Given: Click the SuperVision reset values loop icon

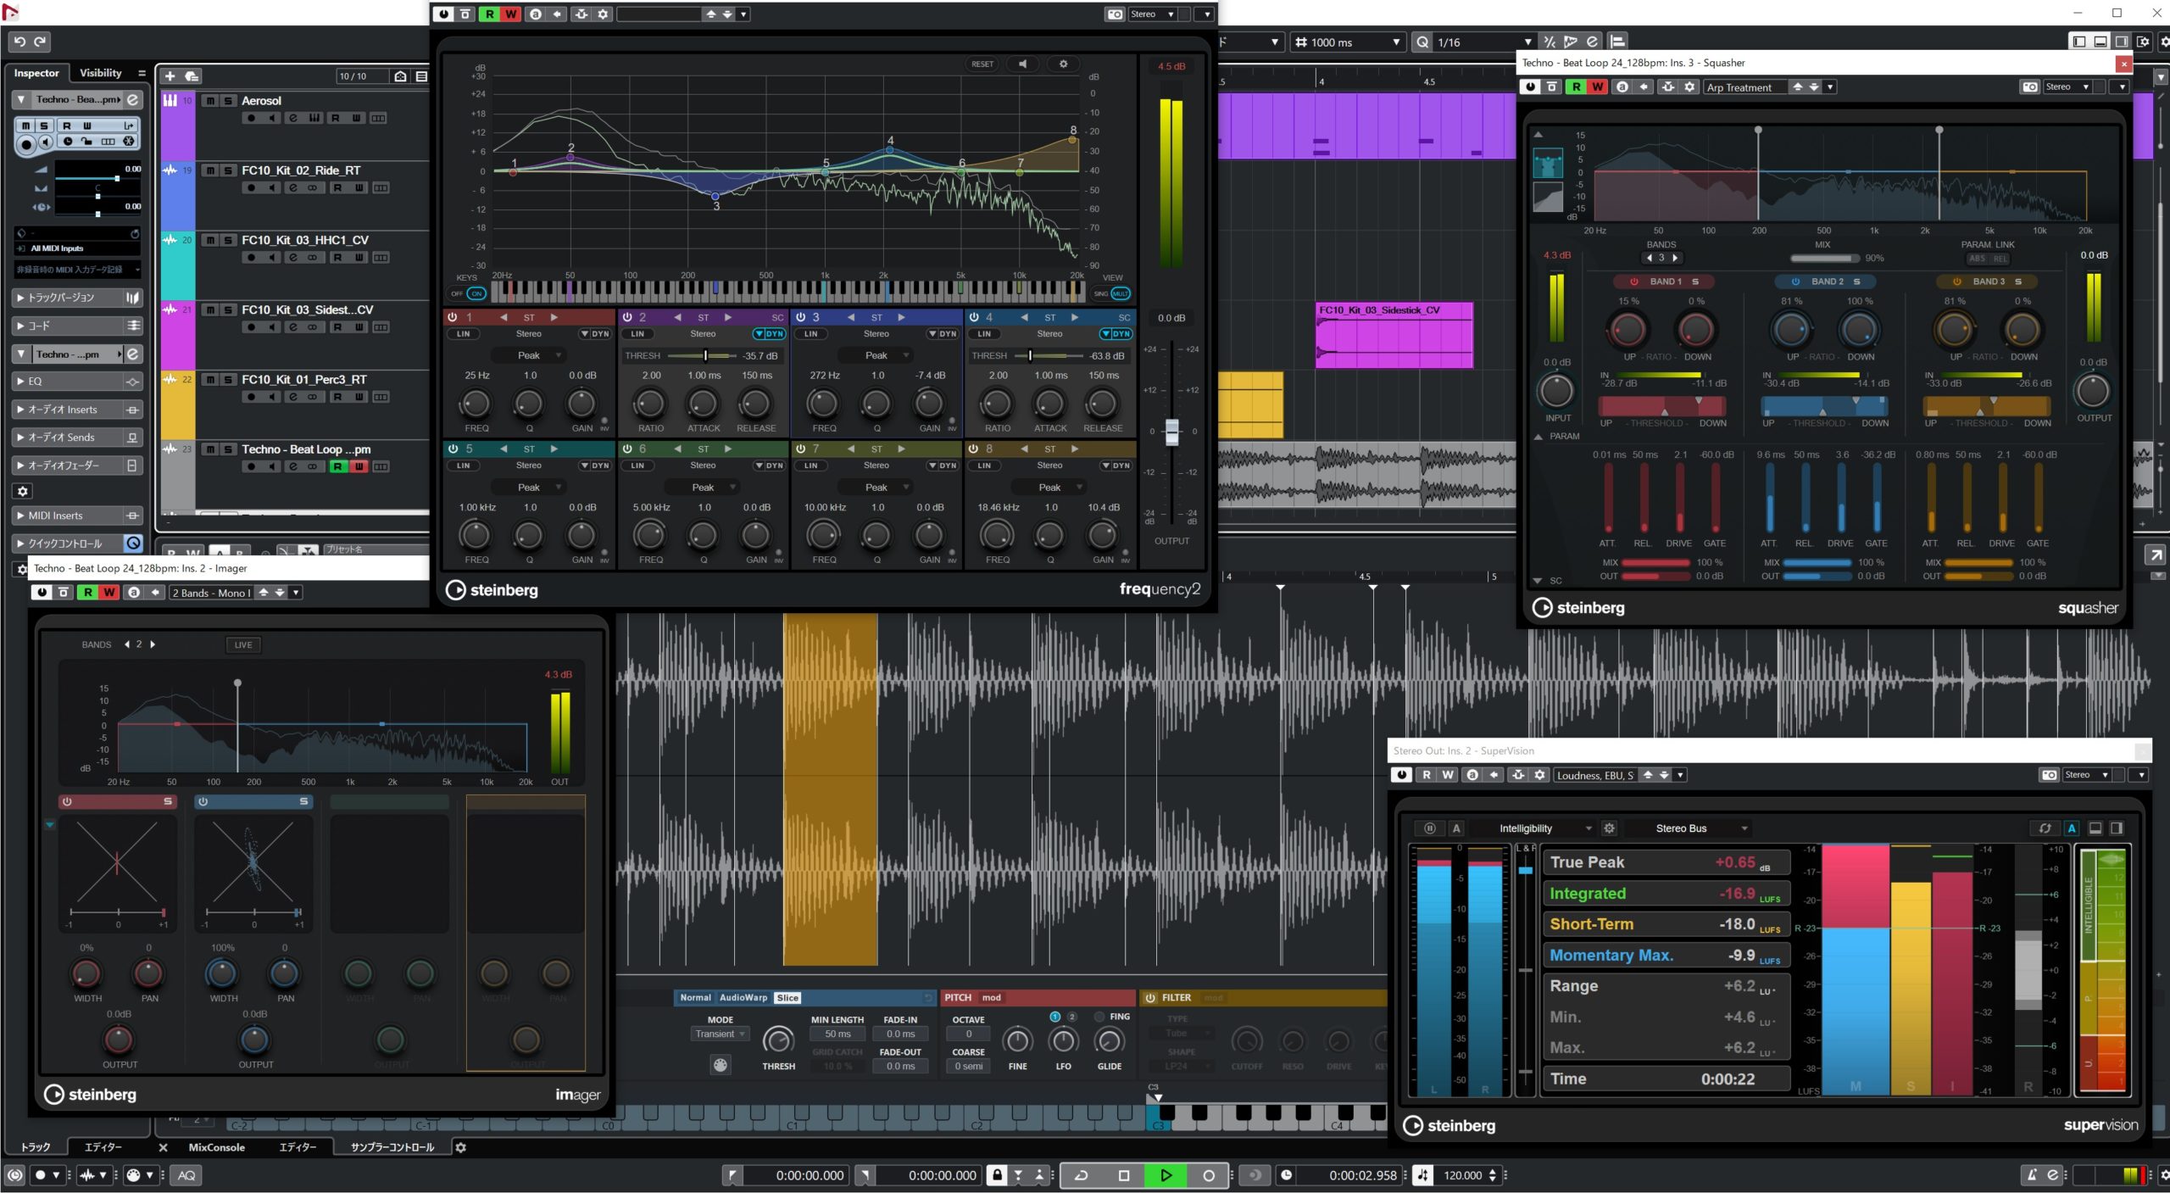Looking at the screenshot, I should point(2045,828).
